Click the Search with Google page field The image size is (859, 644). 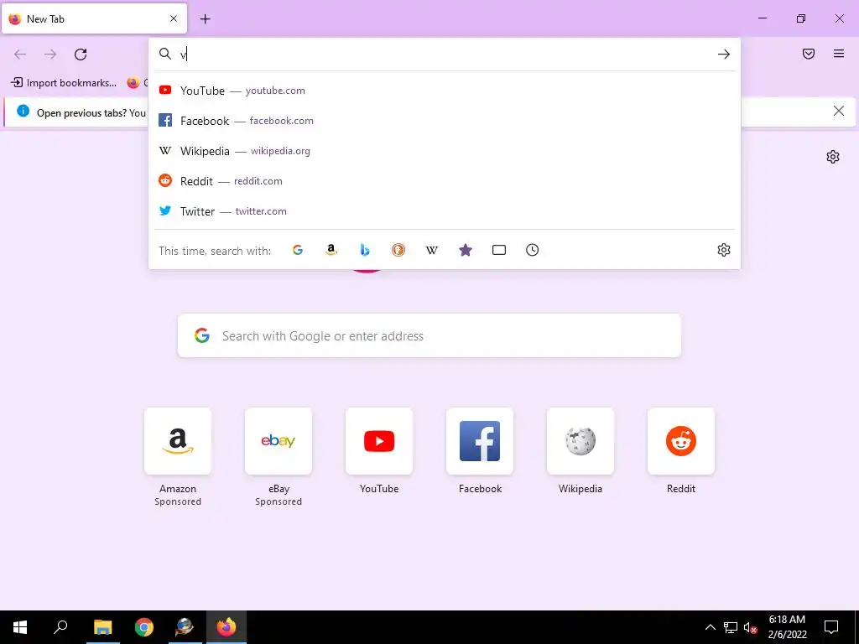coord(429,335)
